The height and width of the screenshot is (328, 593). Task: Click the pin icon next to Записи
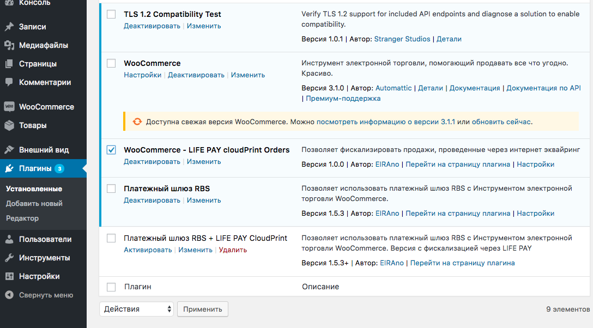click(x=9, y=27)
